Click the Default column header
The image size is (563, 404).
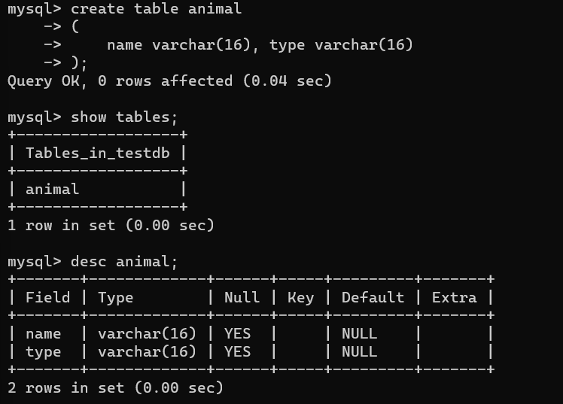coord(373,298)
